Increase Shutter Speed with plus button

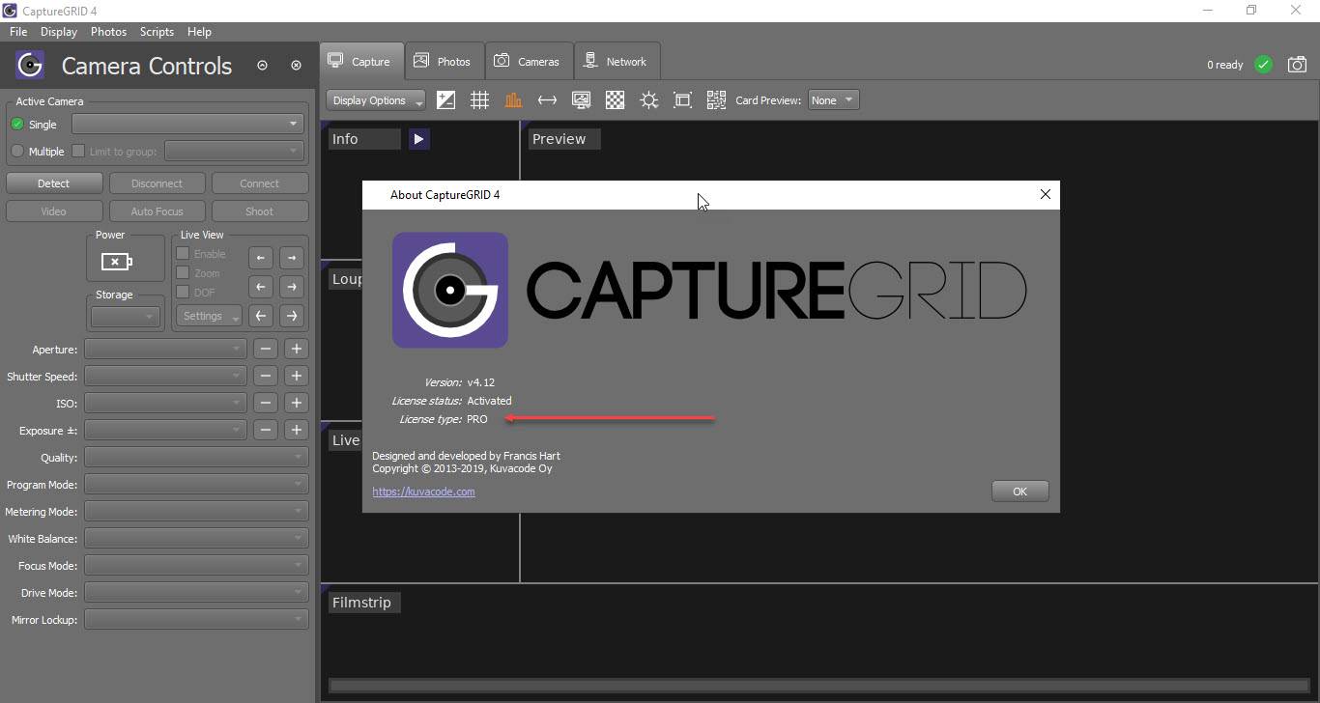click(x=297, y=377)
